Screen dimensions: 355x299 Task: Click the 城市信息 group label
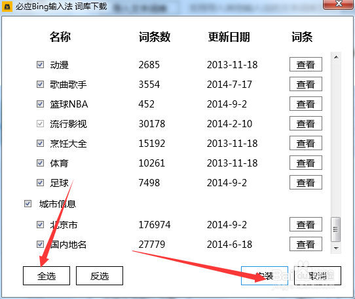(58, 204)
